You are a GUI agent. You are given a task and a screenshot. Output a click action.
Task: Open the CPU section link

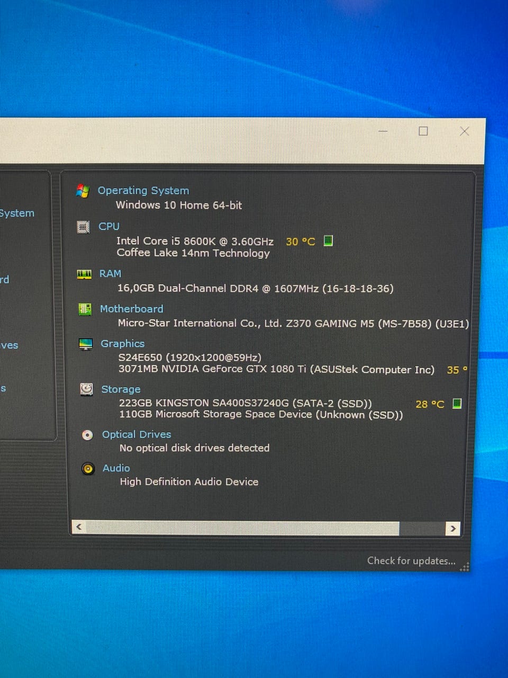109,226
